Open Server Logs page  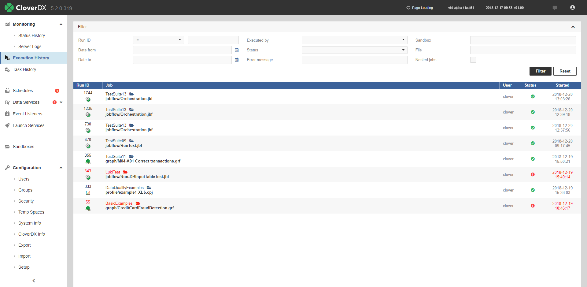[30, 47]
